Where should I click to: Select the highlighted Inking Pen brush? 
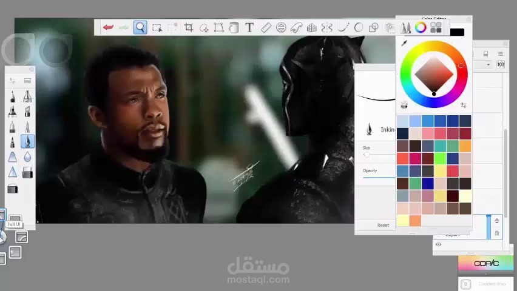tap(27, 141)
